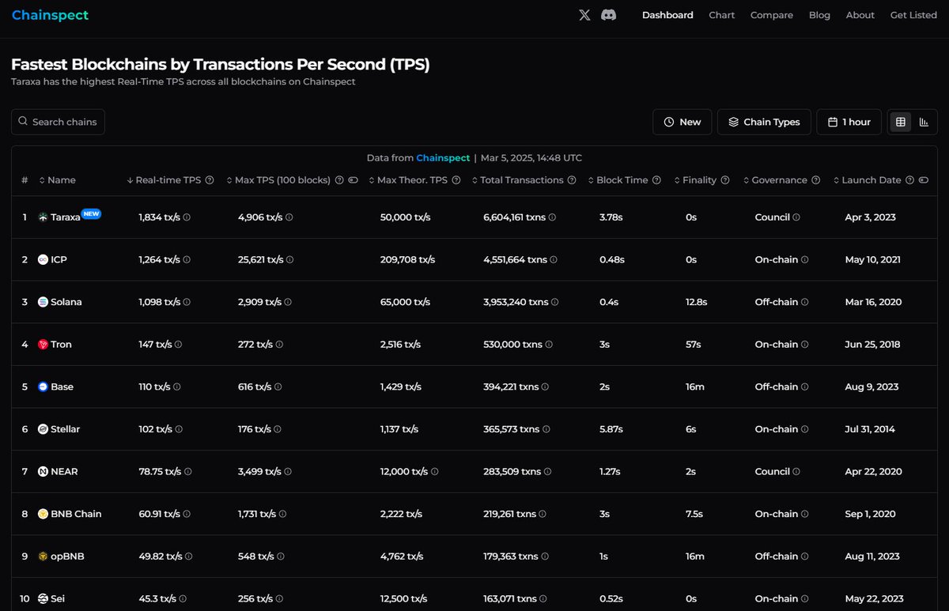Open the Chain Types filter dropdown
This screenshot has height=611, width=949.
pos(764,122)
